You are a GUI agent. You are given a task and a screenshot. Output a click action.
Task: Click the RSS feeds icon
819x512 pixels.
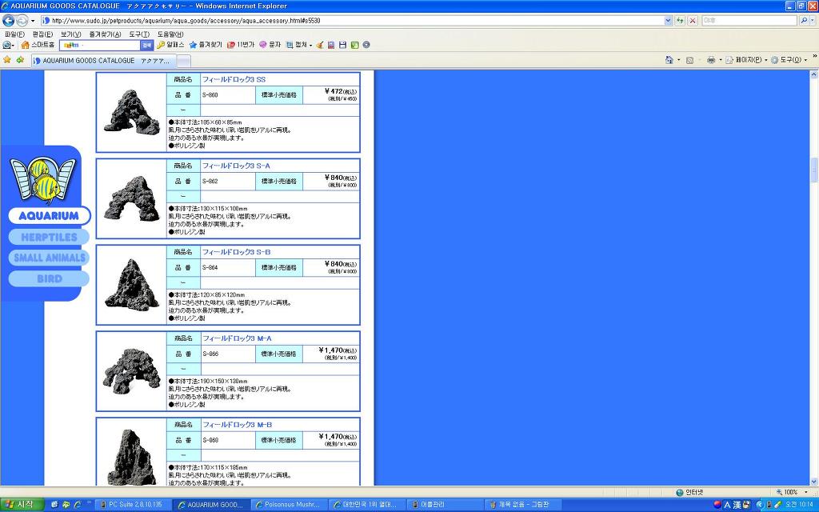click(689, 60)
